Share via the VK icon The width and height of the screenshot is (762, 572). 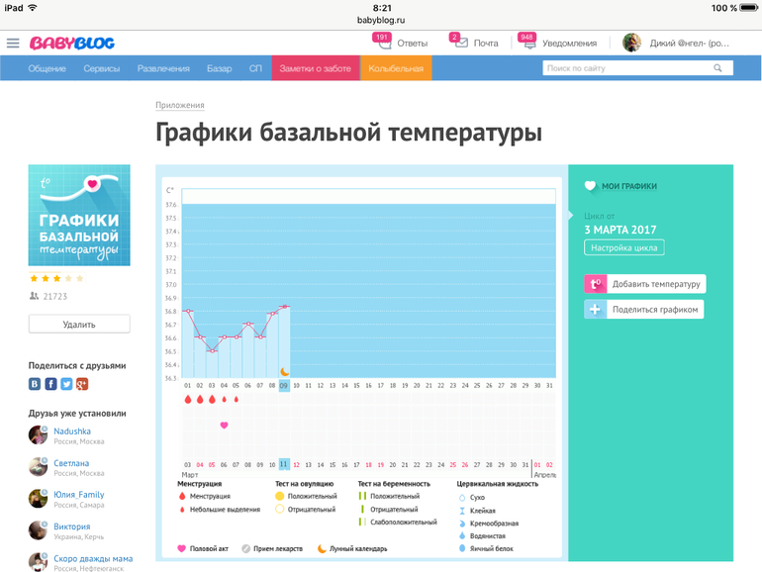click(x=36, y=384)
